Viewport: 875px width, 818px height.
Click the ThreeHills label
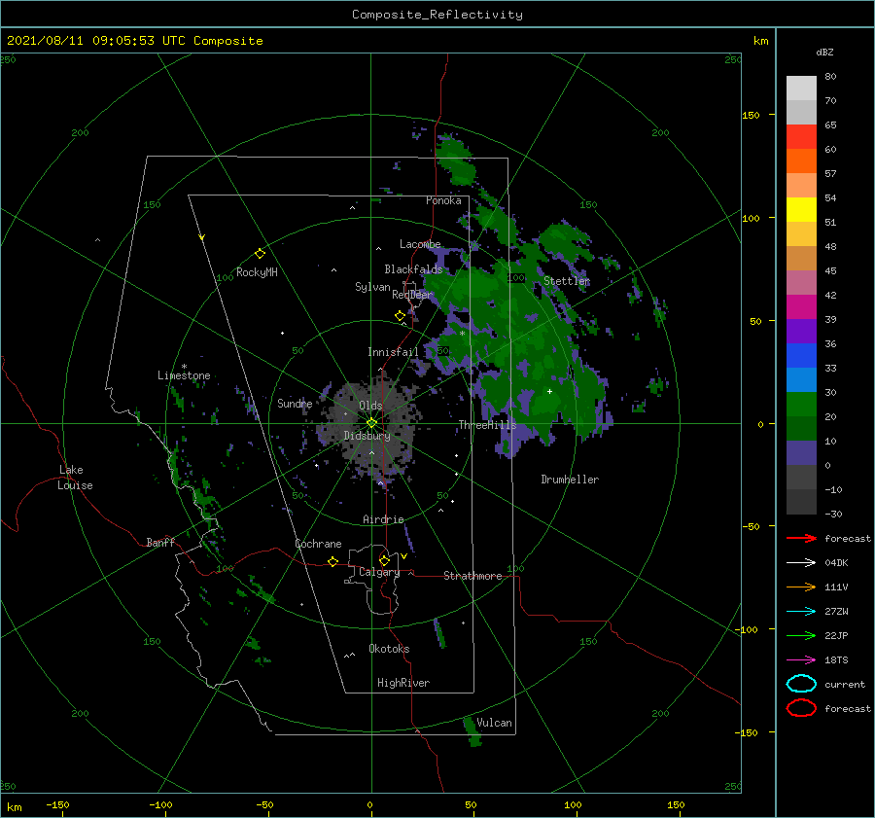(487, 425)
